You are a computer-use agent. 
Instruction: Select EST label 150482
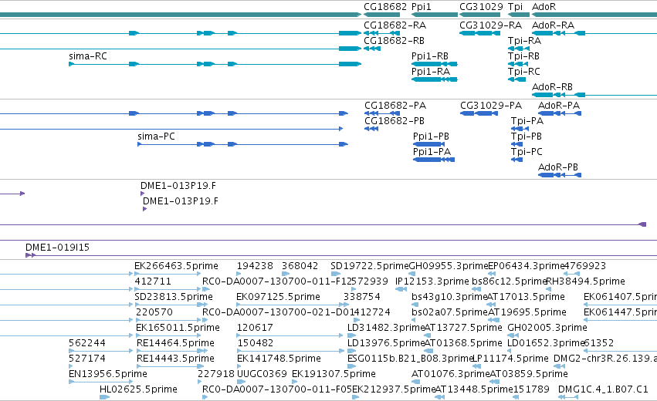[256, 343]
